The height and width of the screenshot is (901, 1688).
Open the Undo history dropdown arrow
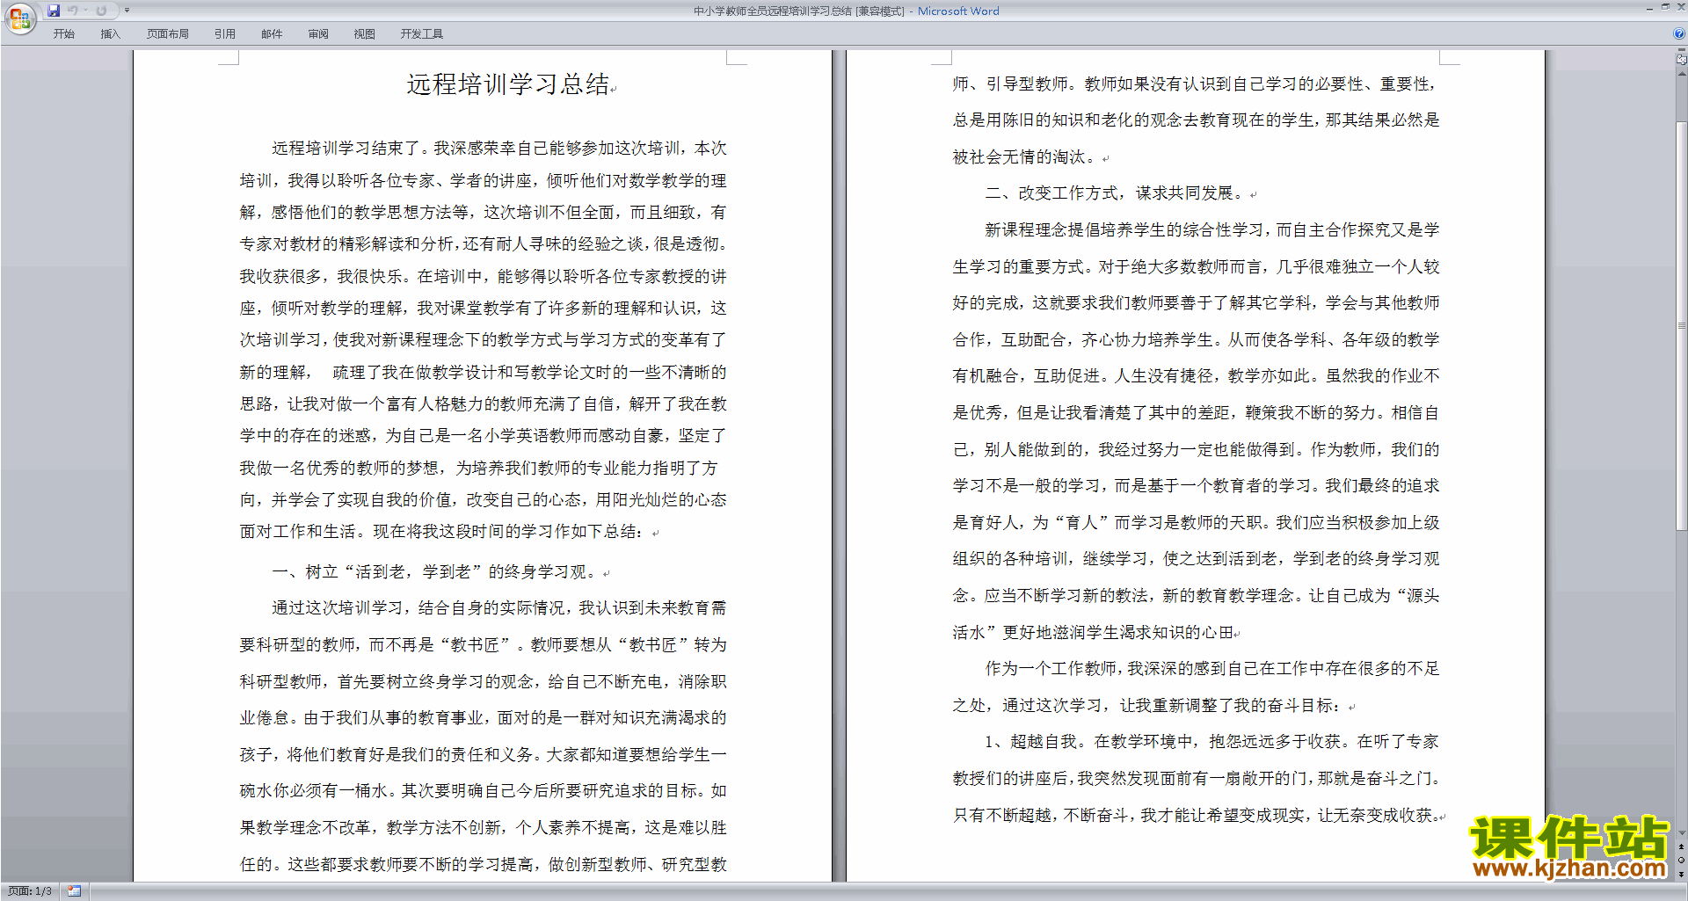(x=85, y=11)
